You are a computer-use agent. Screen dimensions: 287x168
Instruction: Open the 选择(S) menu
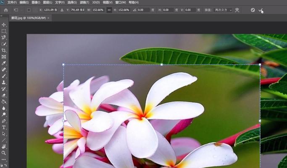[x=72, y=3]
